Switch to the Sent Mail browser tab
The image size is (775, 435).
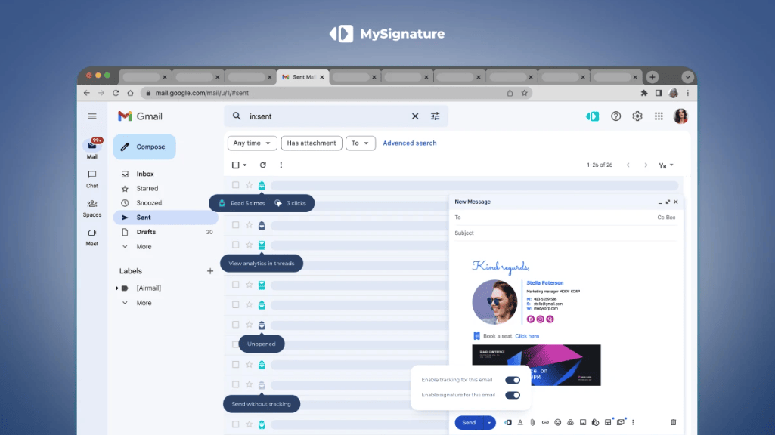click(x=301, y=76)
